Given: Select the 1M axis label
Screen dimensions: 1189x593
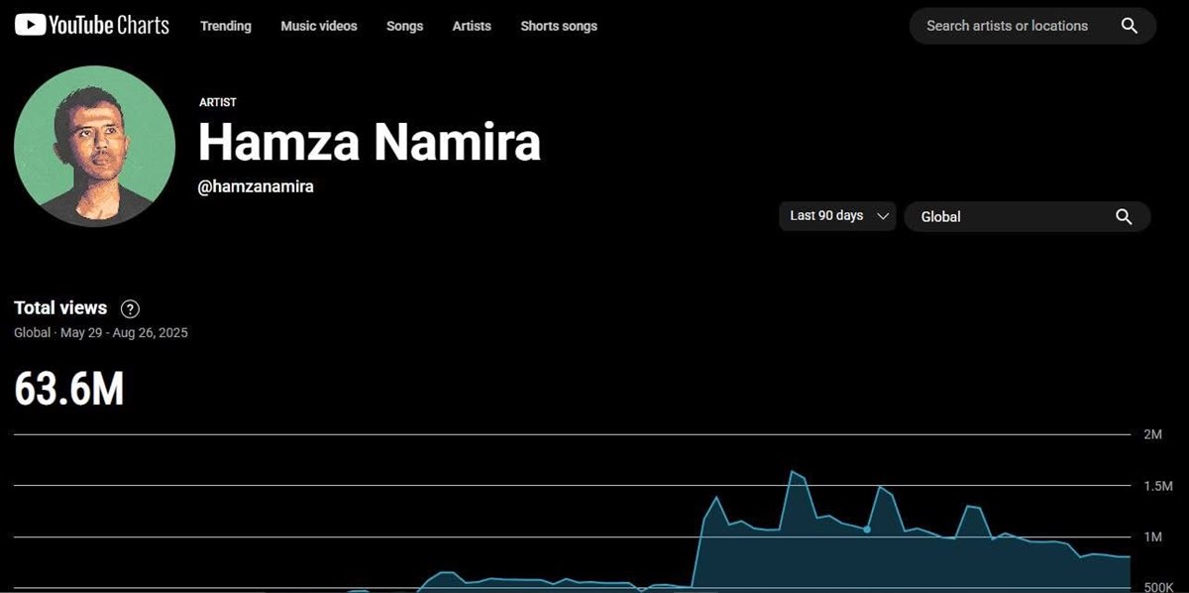Looking at the screenshot, I should 1152,537.
